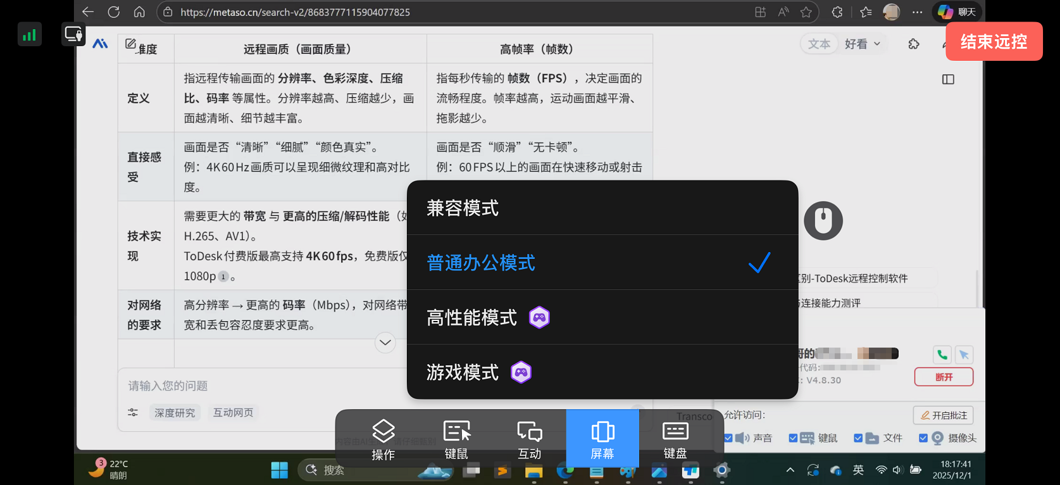Click the round chevron scroll-down button
This screenshot has width=1060, height=485.
click(x=385, y=343)
